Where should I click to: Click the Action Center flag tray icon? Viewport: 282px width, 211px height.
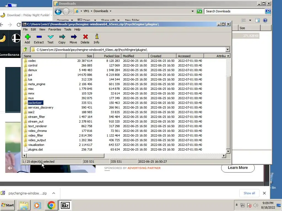[x=249, y=205]
